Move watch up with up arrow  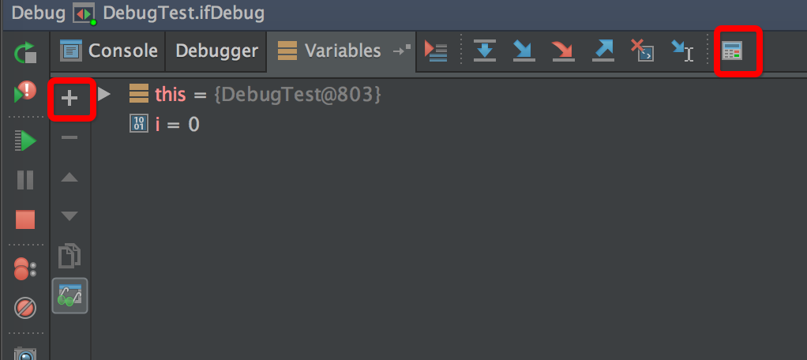tap(69, 178)
